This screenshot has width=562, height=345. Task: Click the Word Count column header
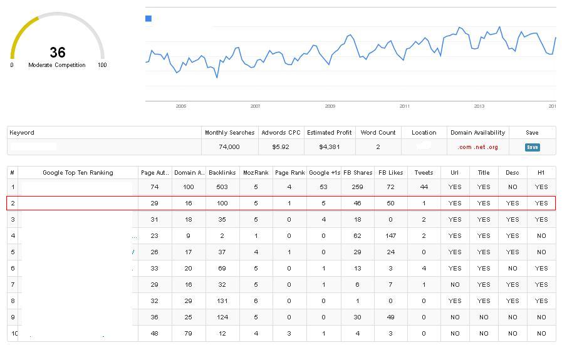point(378,133)
